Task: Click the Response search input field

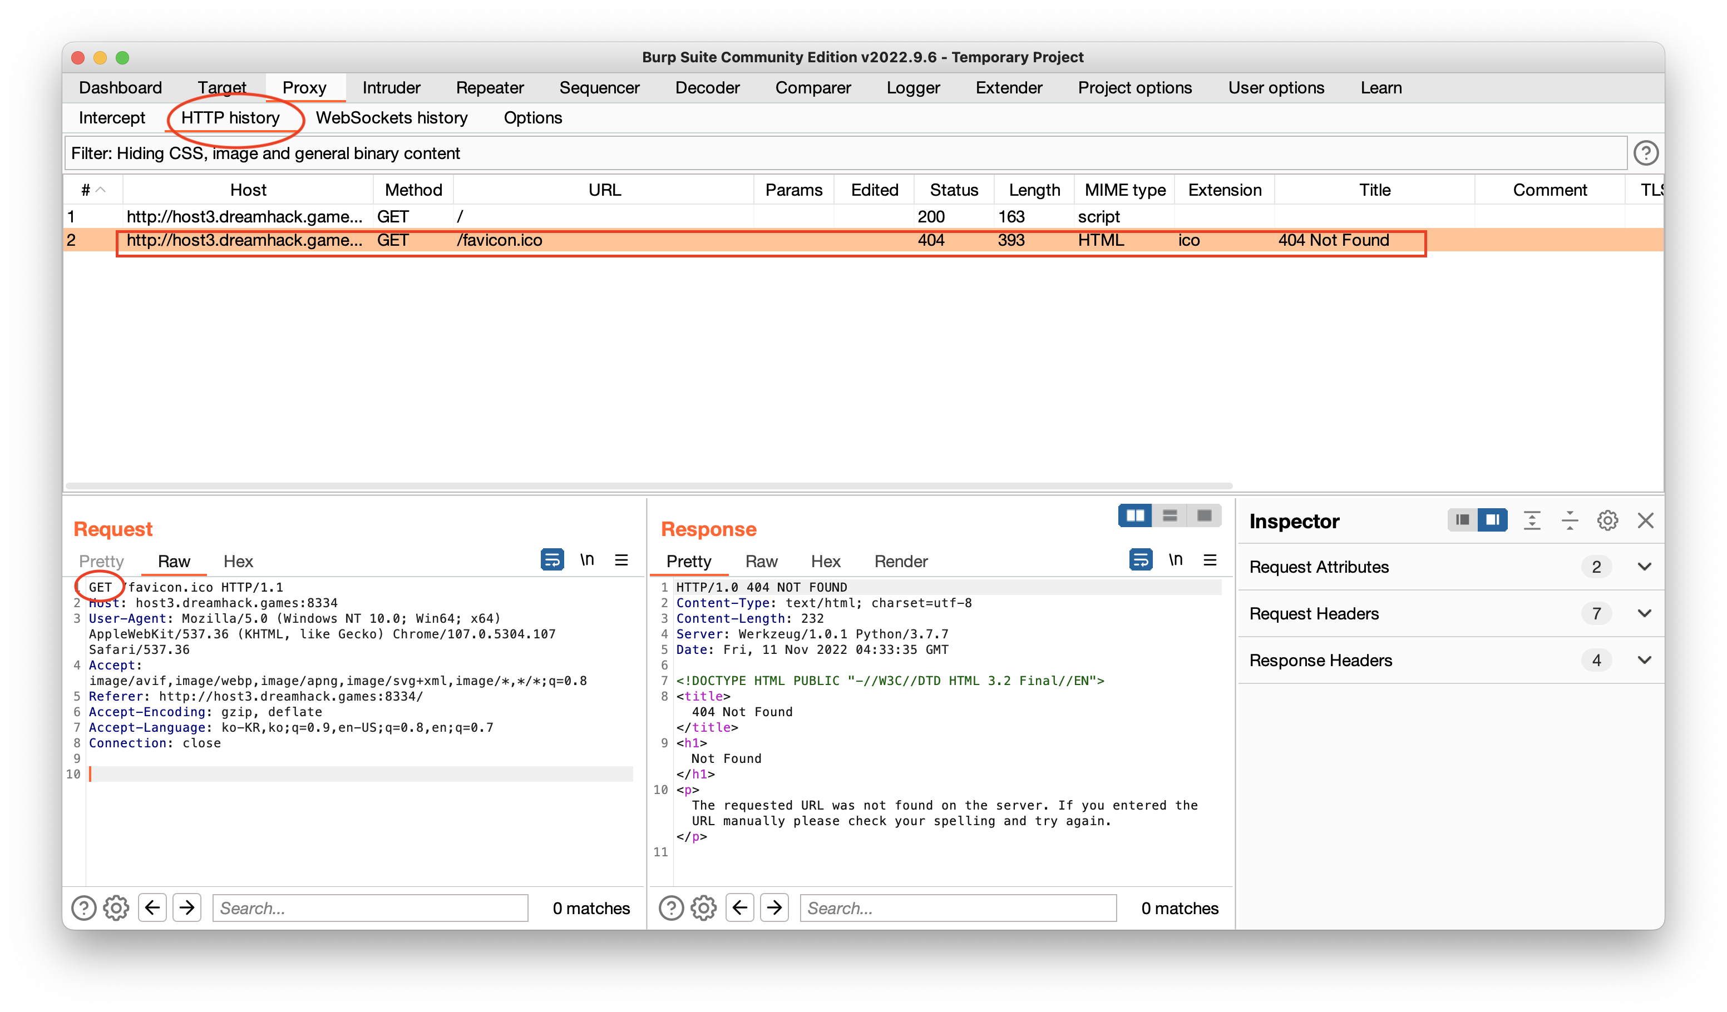Action: (958, 908)
